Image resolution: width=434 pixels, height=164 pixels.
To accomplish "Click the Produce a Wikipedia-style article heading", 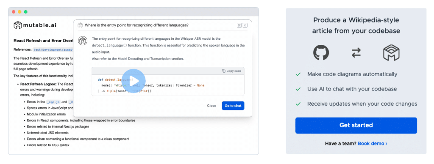I will tap(356, 26).
